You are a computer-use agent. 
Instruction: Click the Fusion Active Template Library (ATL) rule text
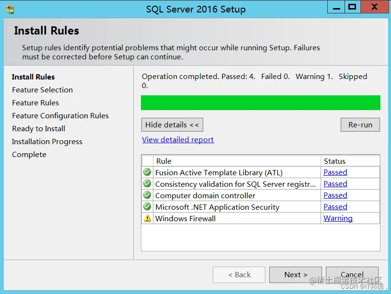click(219, 173)
